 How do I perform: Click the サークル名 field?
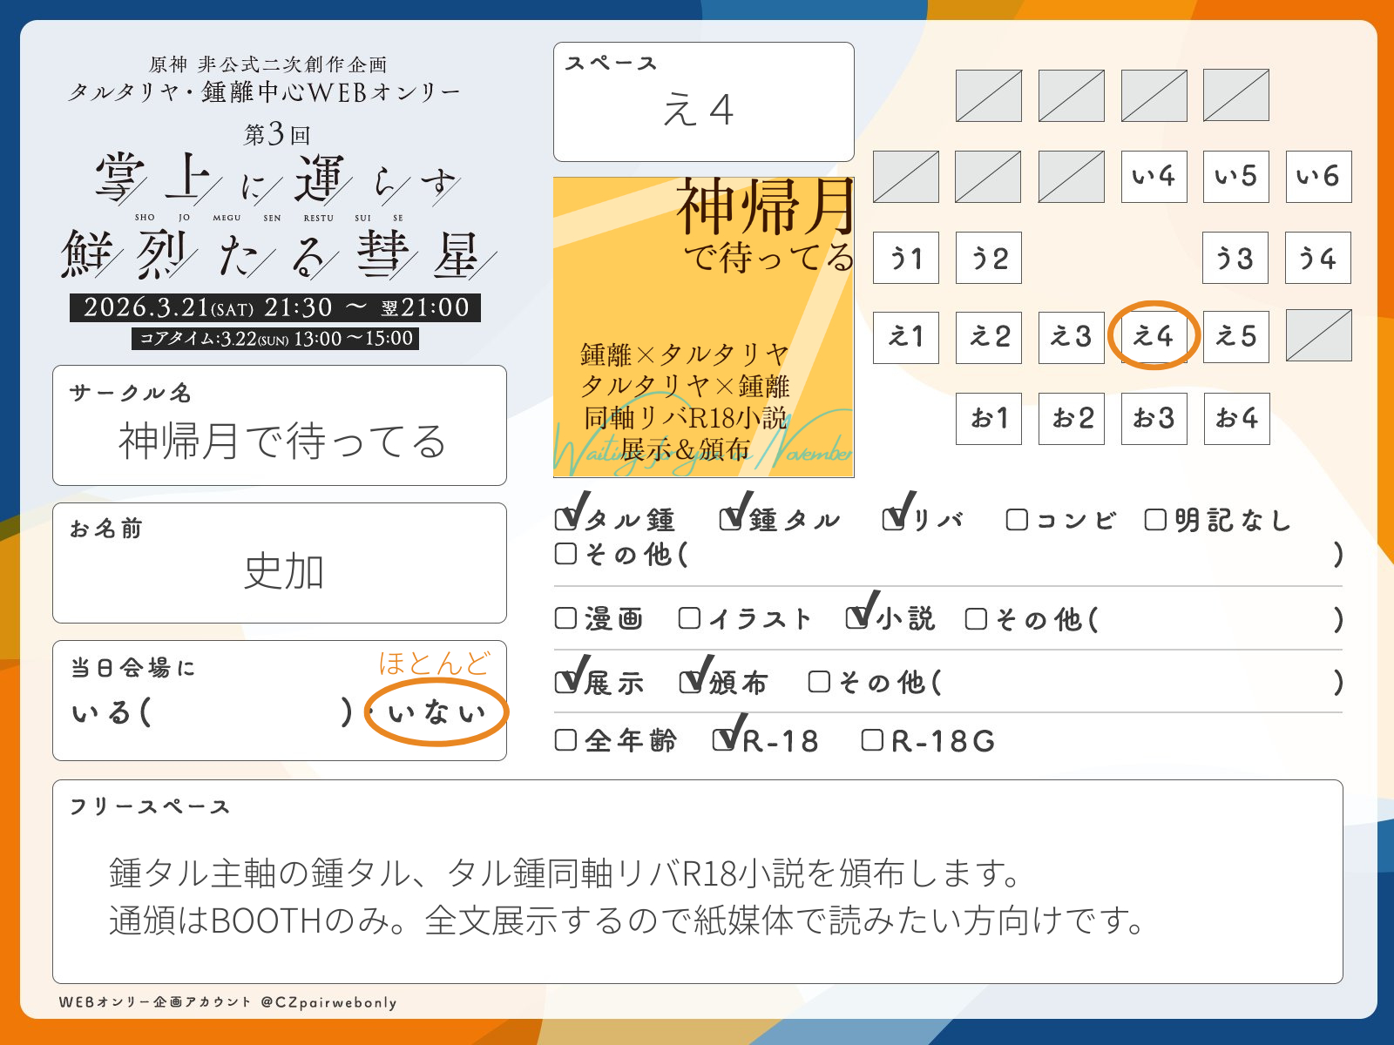[280, 426]
